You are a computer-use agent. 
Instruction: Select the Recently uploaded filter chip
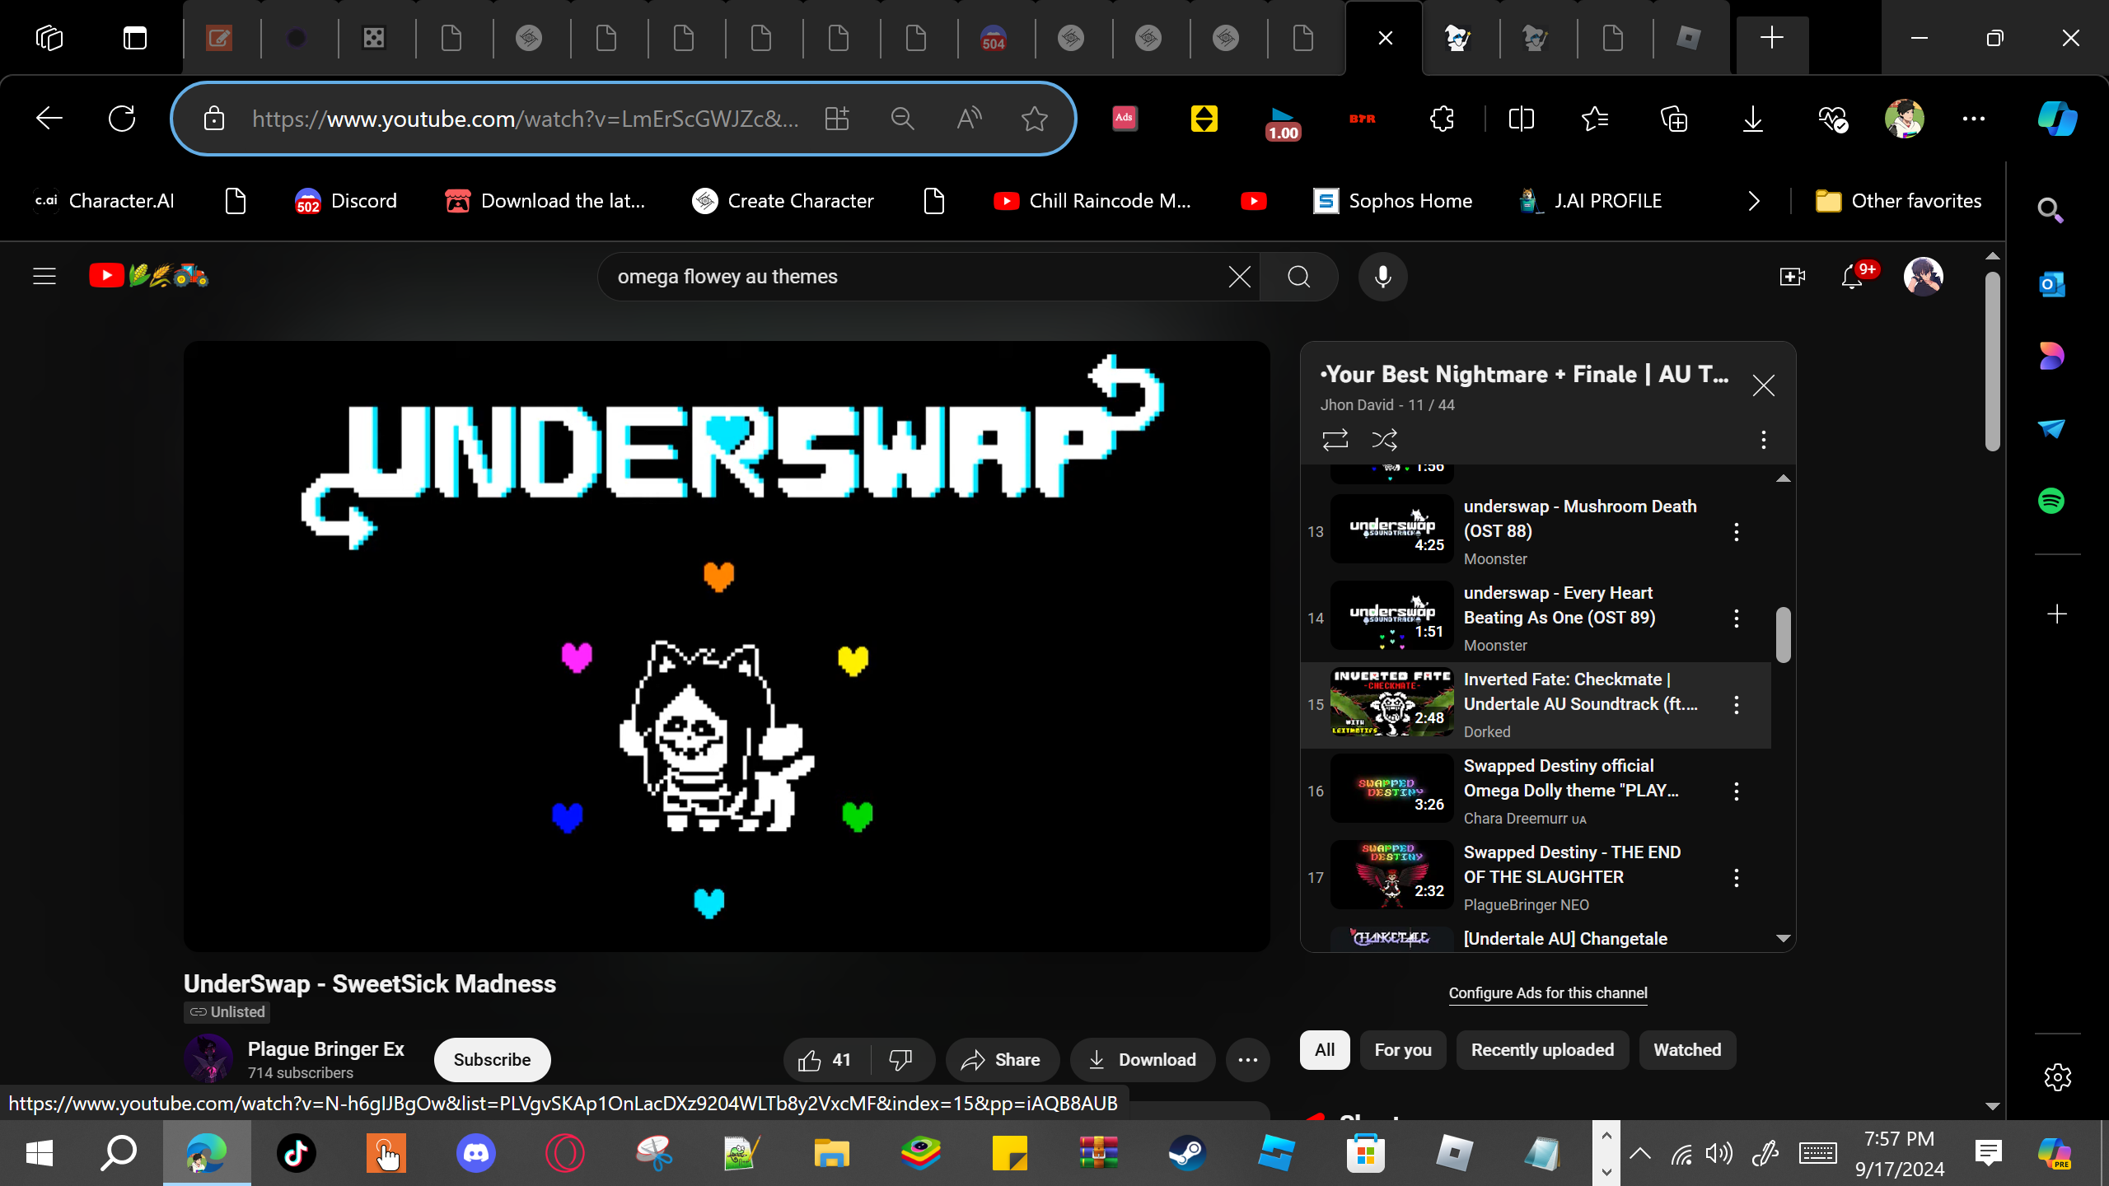(x=1542, y=1050)
